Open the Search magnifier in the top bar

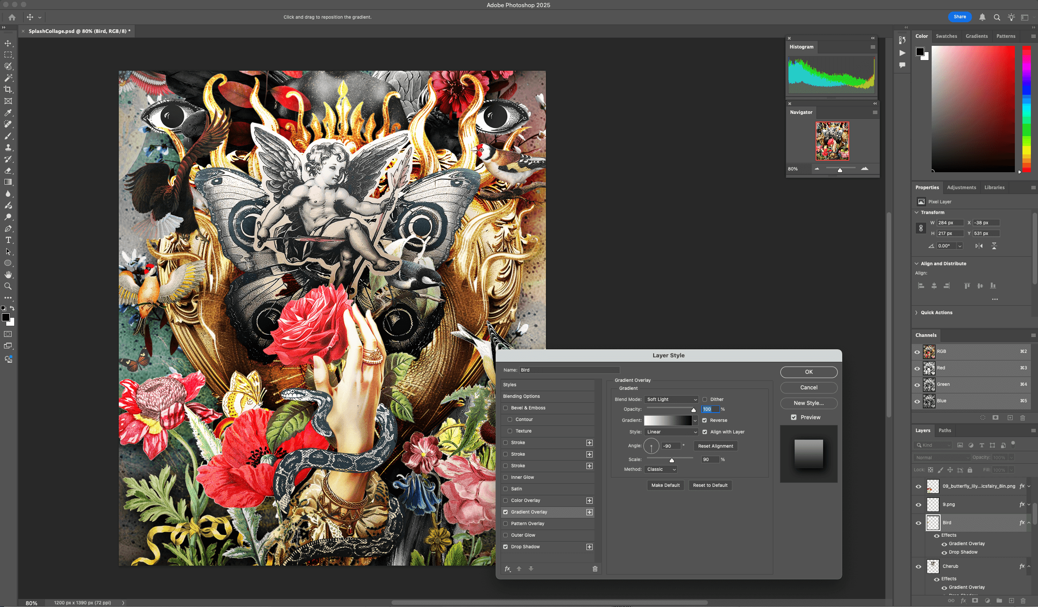pos(997,17)
